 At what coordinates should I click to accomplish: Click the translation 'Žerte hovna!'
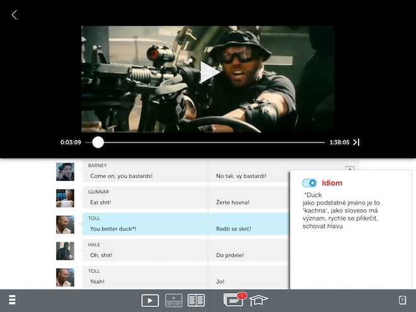233,202
